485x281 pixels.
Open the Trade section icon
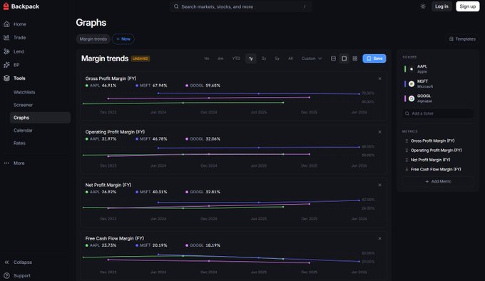click(x=6, y=37)
